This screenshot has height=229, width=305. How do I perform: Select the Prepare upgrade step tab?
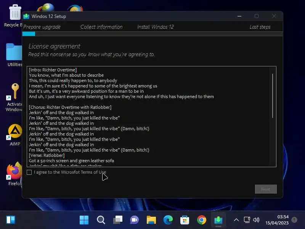click(x=42, y=27)
